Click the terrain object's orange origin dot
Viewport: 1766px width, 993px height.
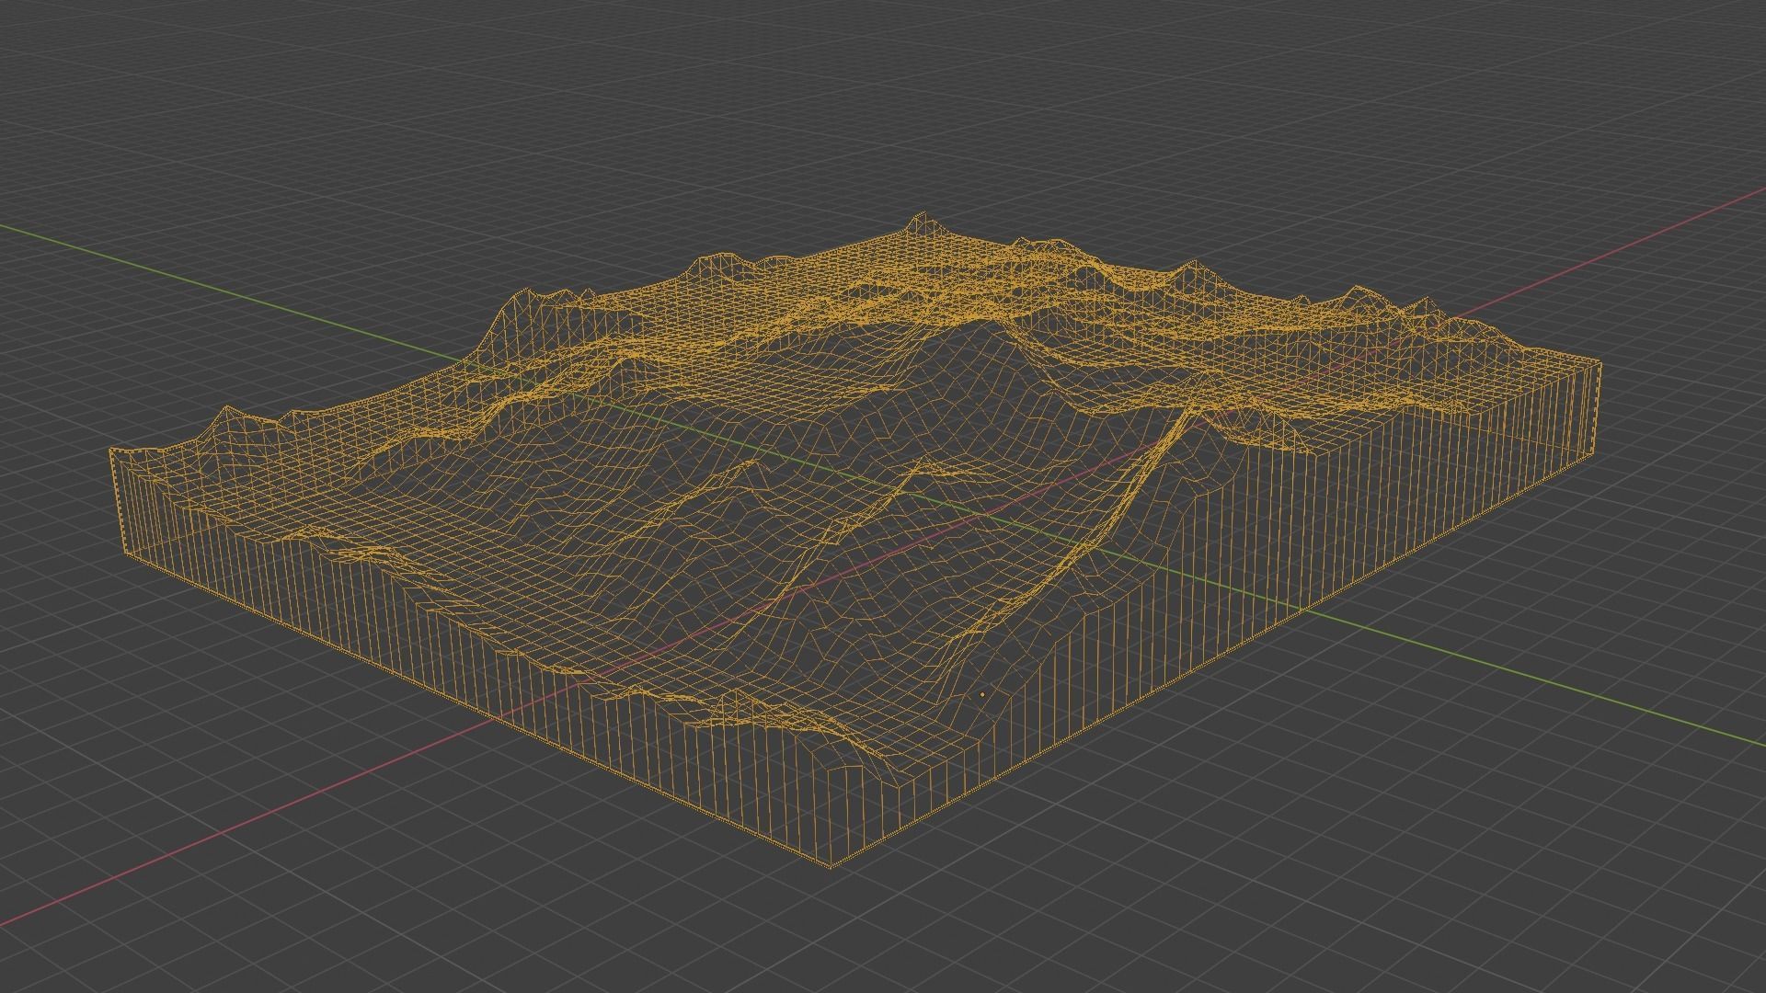(982, 694)
